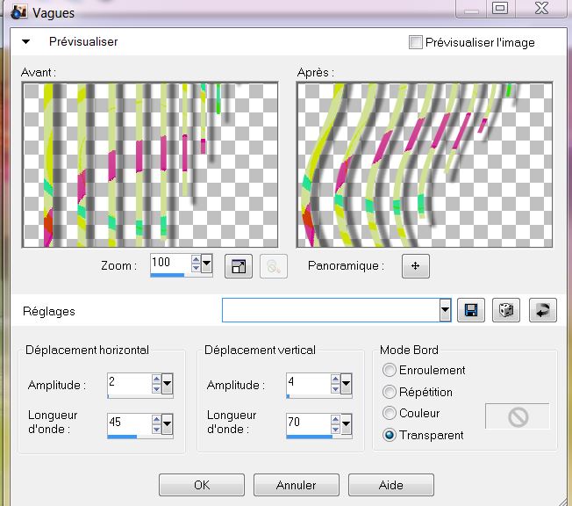The image size is (572, 506).
Task: Enable the Prévisualiser l'image checkbox
Action: [416, 42]
